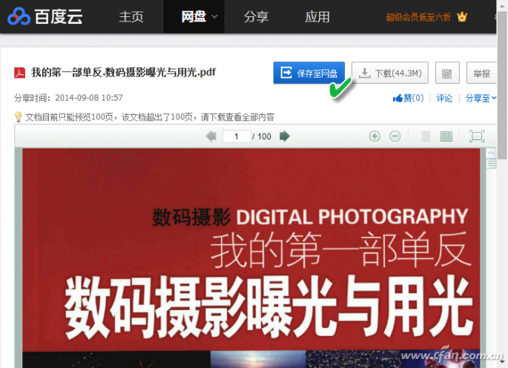This screenshot has height=368, width=508.
Task: Click the file name 我的第一部单反.数码摄影曝光与用光.pdf
Action: (123, 72)
